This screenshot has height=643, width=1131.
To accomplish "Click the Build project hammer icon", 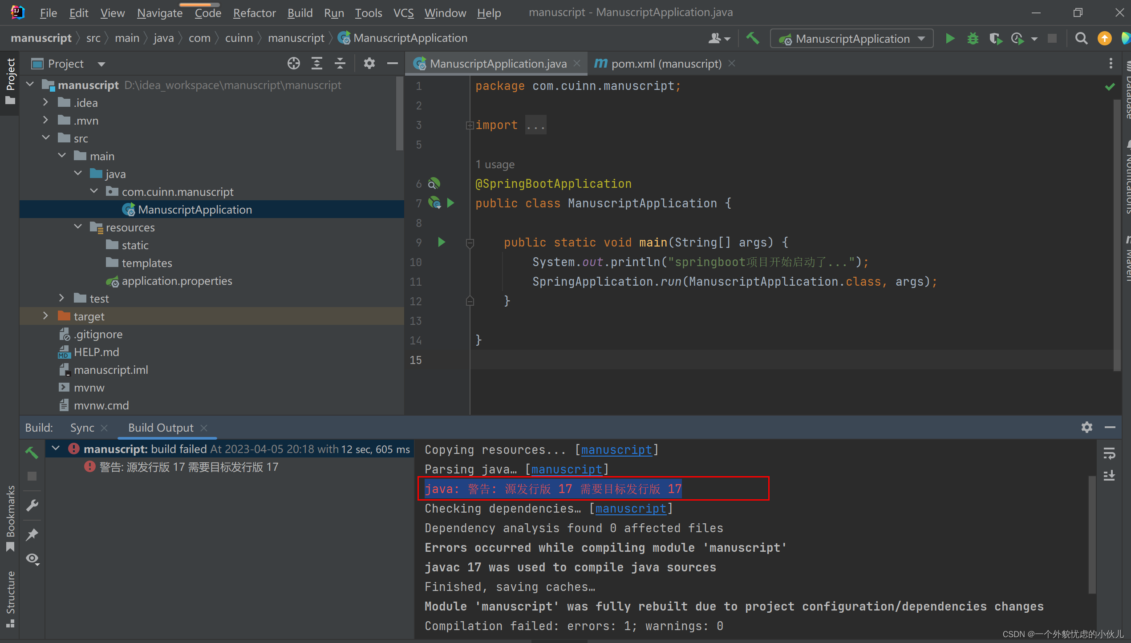I will click(x=752, y=39).
